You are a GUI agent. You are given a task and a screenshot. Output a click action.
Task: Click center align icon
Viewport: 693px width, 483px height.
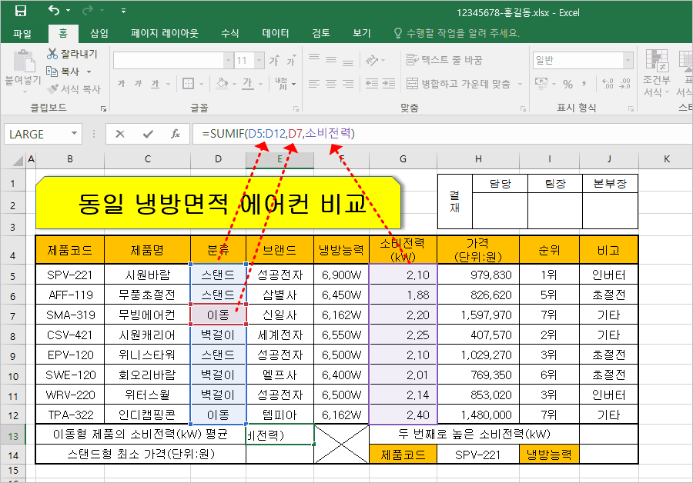[x=331, y=83]
